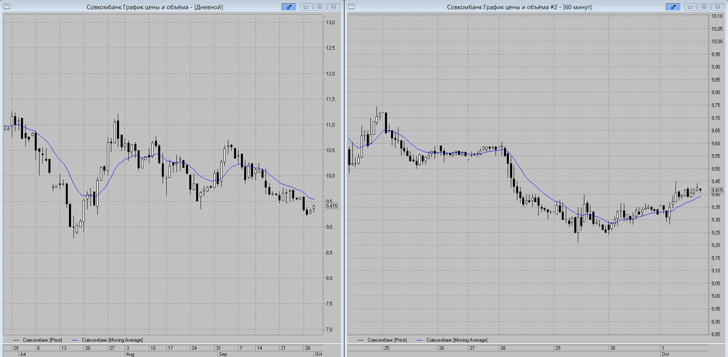Viewport: 728px width, 357px height.
Task: Click the current price tag 9,415 on the 60-minute chart
Action: point(717,190)
